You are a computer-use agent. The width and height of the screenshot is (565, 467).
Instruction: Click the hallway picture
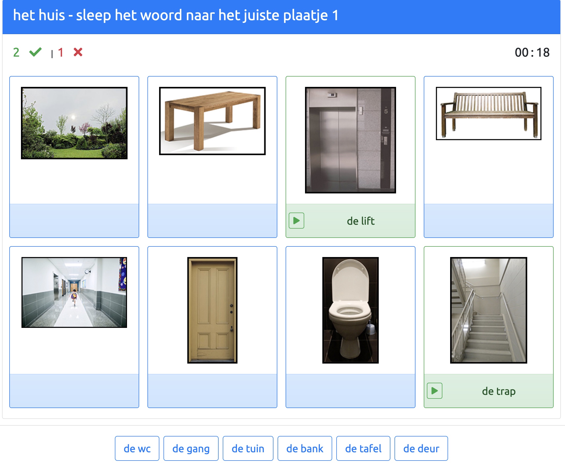[x=74, y=292]
